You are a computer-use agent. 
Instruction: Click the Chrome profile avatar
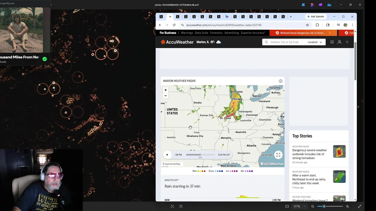coord(345,25)
